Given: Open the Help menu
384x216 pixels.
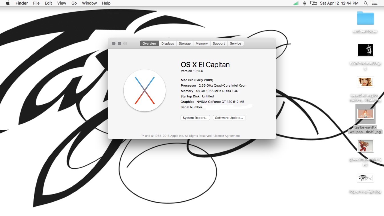Looking at the screenshot, I should coord(106,3).
